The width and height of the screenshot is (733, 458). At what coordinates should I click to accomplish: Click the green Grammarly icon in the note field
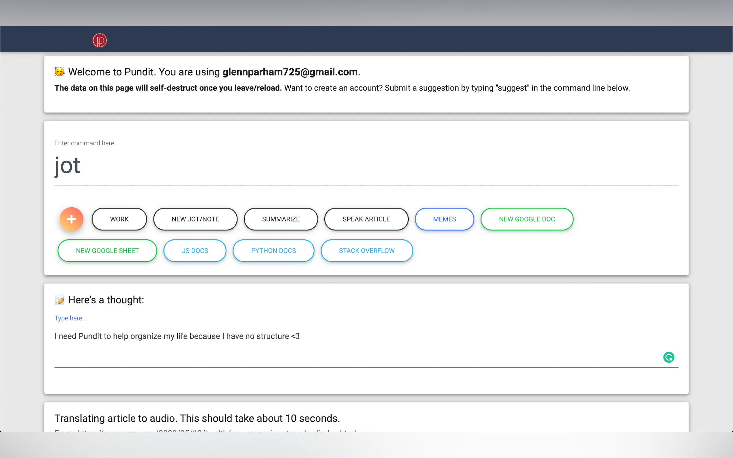(668, 357)
